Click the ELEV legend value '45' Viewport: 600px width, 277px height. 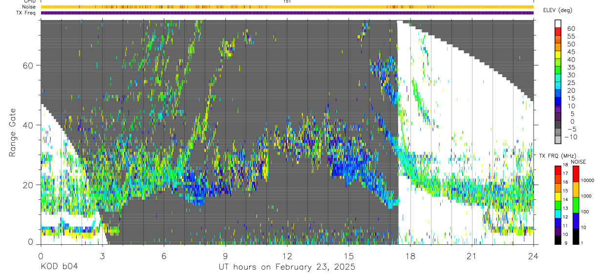coord(571,52)
